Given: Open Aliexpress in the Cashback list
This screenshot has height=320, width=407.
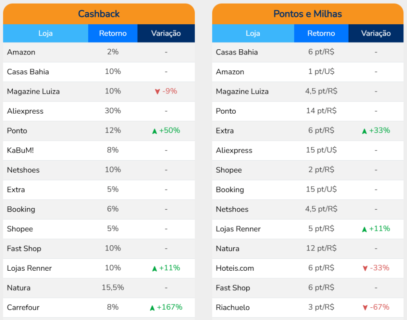Looking at the screenshot, I should tap(25, 111).
